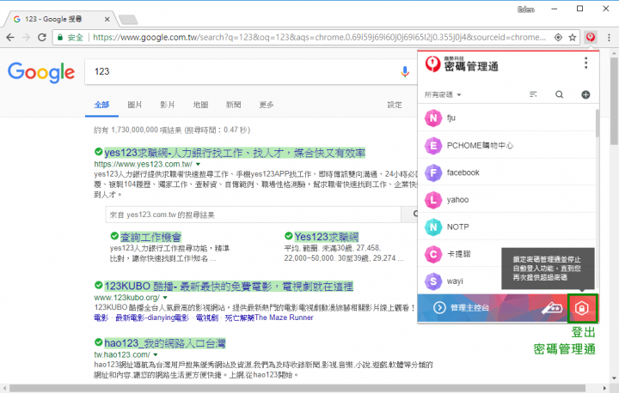Image resolution: width=619 pixels, height=393 pixels.
Task: Click the yes123.com.tw site search field
Action: pos(253,215)
